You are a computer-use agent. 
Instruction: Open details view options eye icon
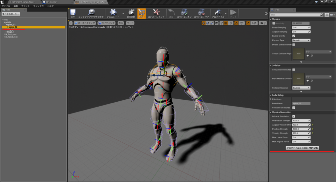[x=332, y=15]
